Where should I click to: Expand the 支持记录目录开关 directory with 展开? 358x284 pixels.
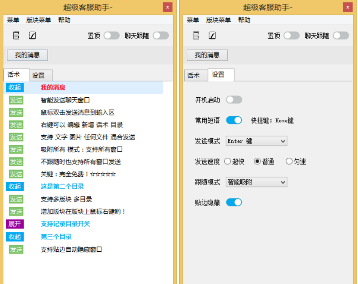[15, 224]
